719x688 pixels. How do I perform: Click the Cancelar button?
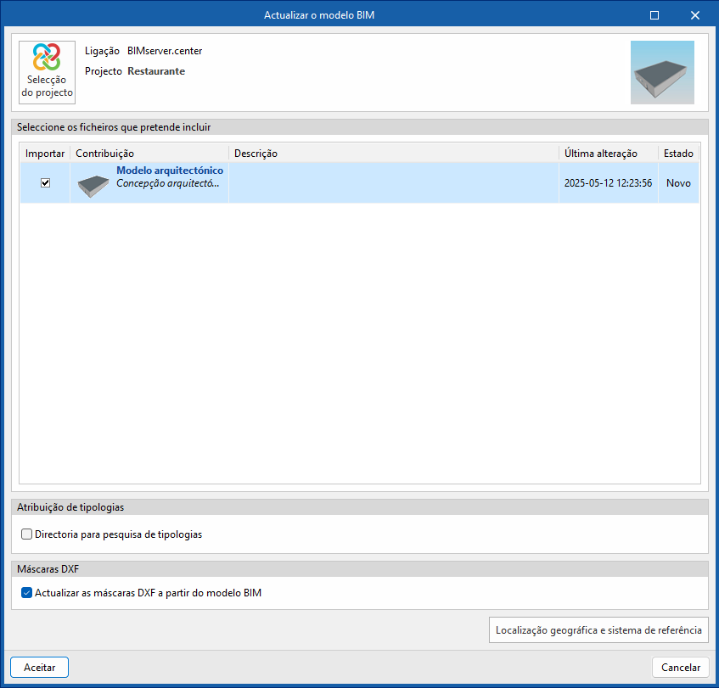(681, 668)
